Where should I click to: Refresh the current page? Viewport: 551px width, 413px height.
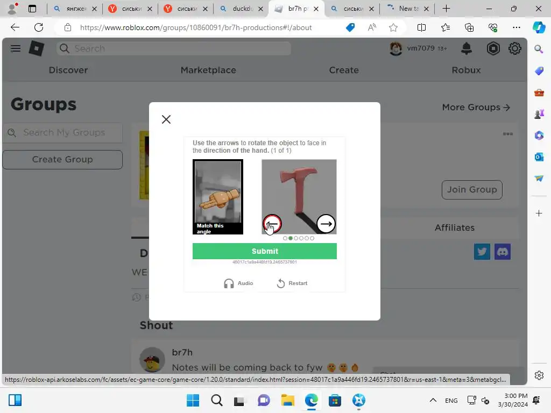click(x=39, y=27)
